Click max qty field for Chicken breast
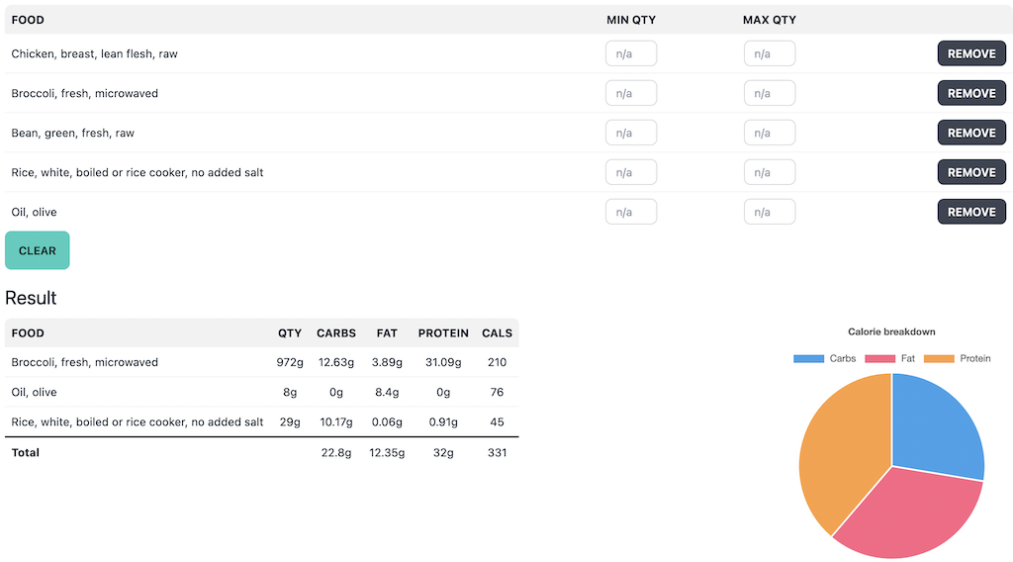 click(x=769, y=53)
